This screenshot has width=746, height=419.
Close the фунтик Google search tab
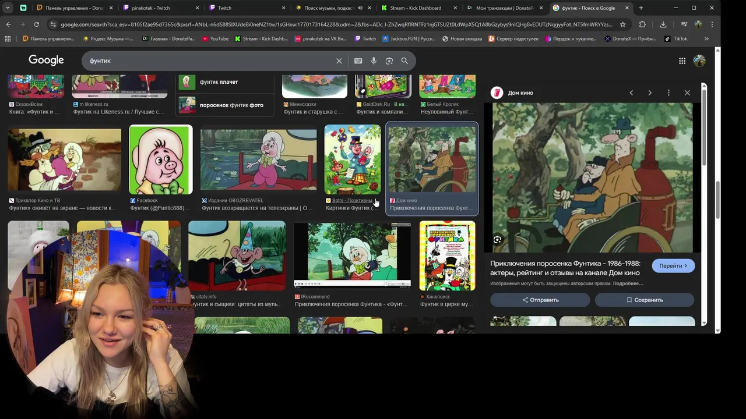pyautogui.click(x=627, y=8)
